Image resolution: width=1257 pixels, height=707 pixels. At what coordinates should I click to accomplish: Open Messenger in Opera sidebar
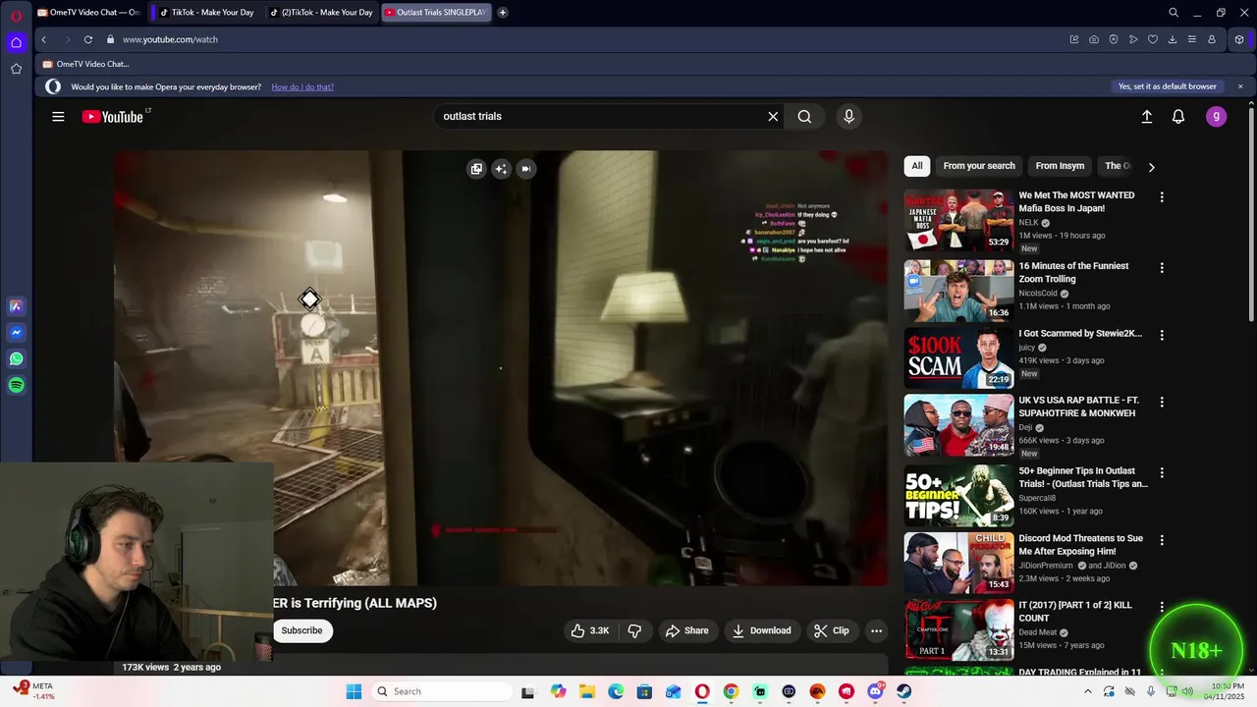(x=16, y=333)
